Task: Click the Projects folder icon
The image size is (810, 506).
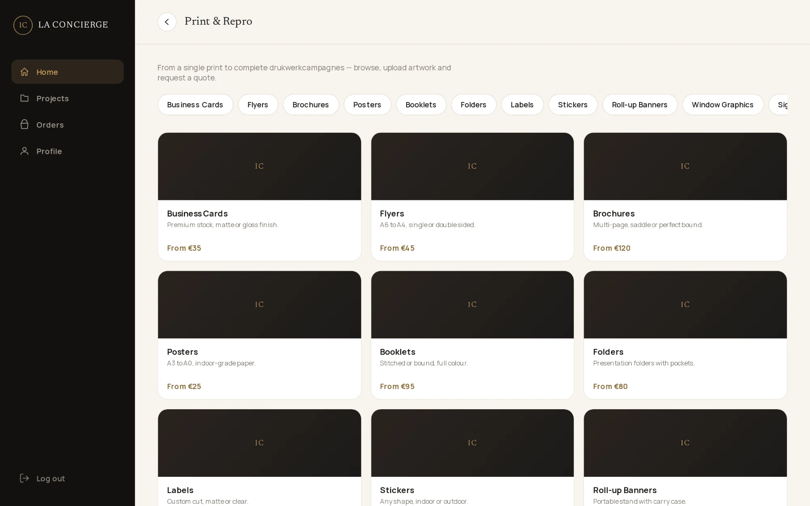Action: point(25,98)
